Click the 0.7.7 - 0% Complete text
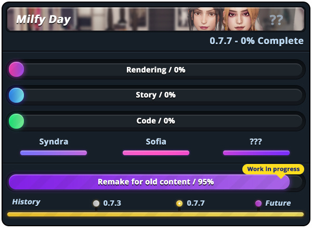Image resolution: width=312 pixels, height=233 pixels. pyautogui.click(x=256, y=41)
